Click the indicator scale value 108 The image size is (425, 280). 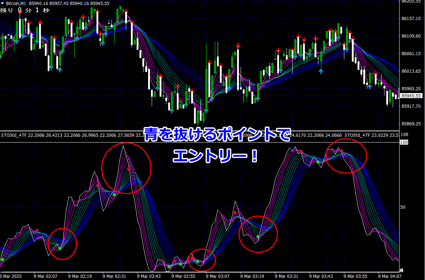pos(404,135)
